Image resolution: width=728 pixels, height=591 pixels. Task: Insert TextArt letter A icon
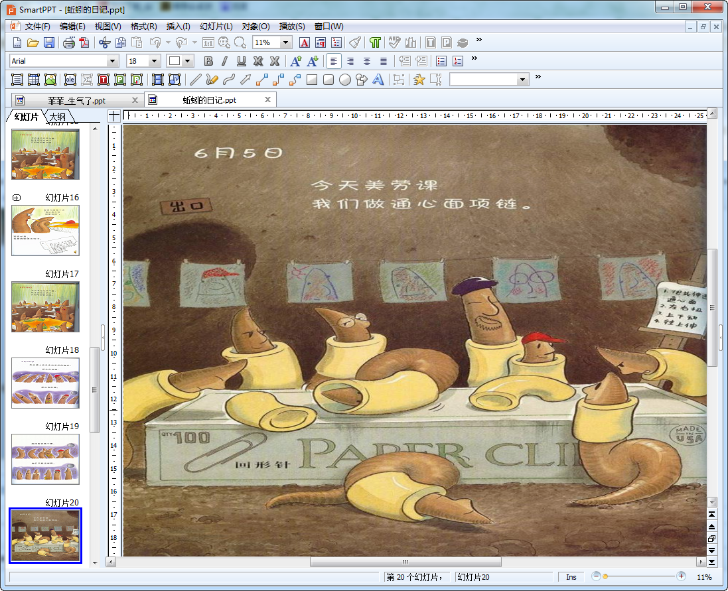(378, 80)
